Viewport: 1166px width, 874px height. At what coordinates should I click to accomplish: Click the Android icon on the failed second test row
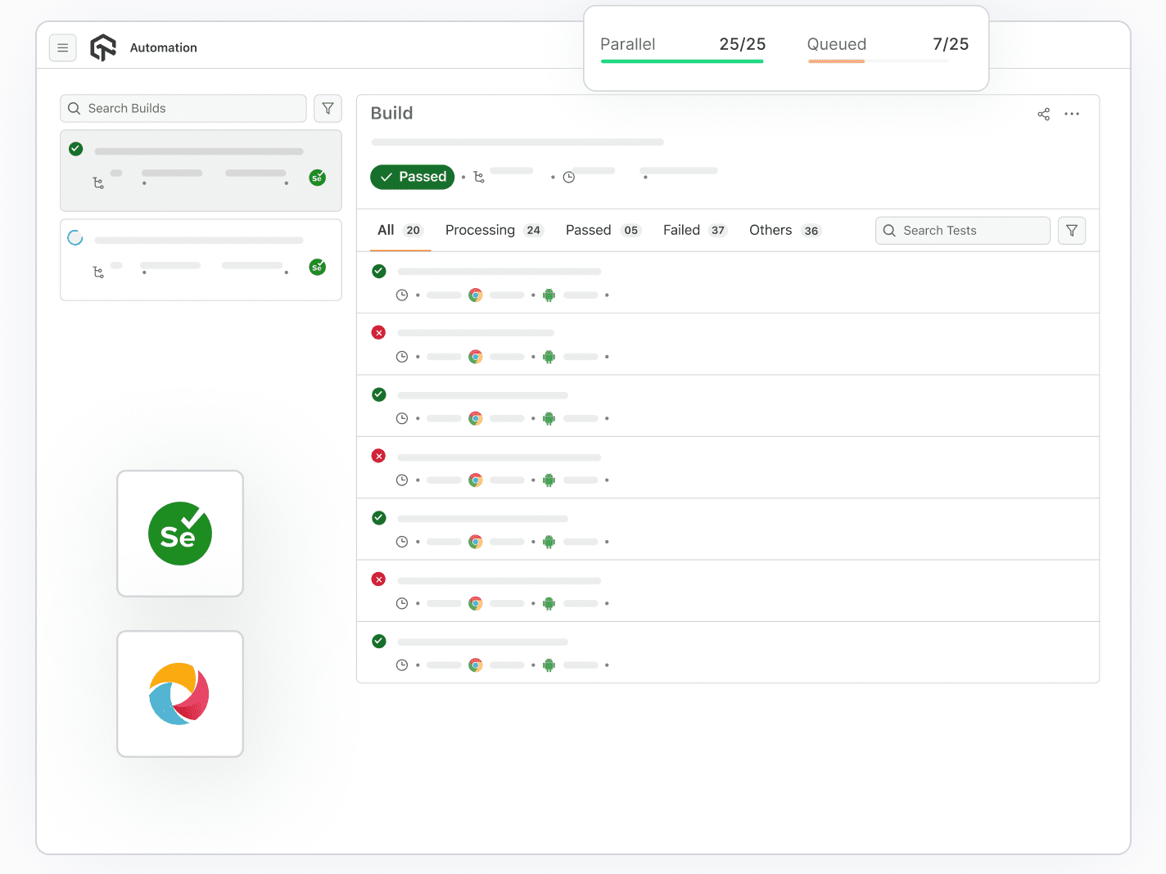(x=548, y=357)
